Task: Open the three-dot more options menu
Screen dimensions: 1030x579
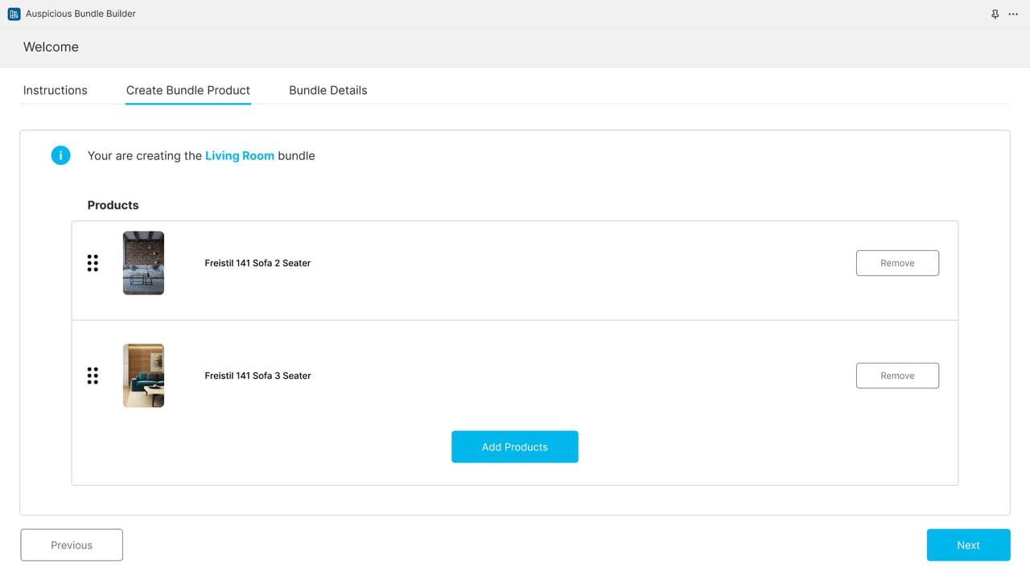Action: click(x=1013, y=14)
